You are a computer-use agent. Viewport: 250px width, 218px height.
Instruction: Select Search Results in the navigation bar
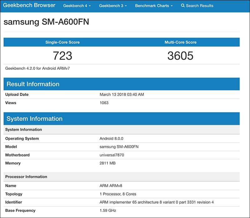coord(199,6)
